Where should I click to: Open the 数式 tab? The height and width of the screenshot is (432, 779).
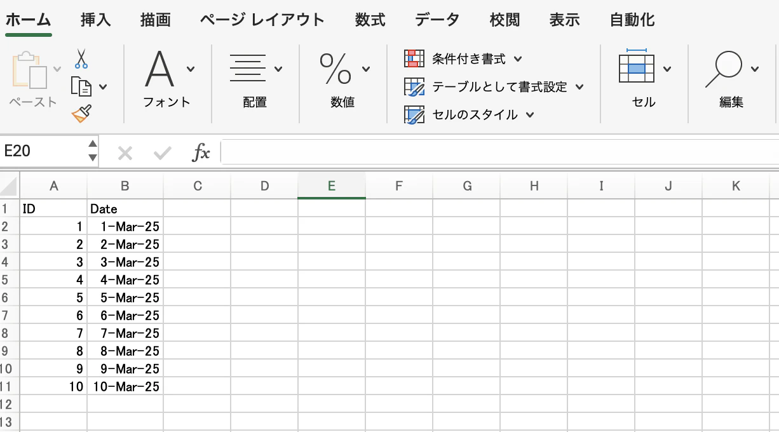(x=370, y=20)
